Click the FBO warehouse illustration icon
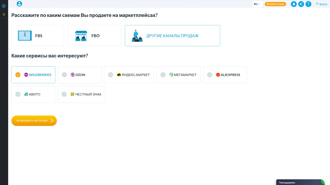The image size is (330, 185). point(81,36)
